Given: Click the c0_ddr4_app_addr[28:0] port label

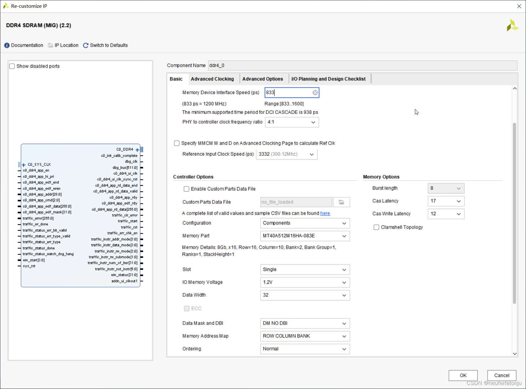Looking at the screenshot, I should pos(42,194).
